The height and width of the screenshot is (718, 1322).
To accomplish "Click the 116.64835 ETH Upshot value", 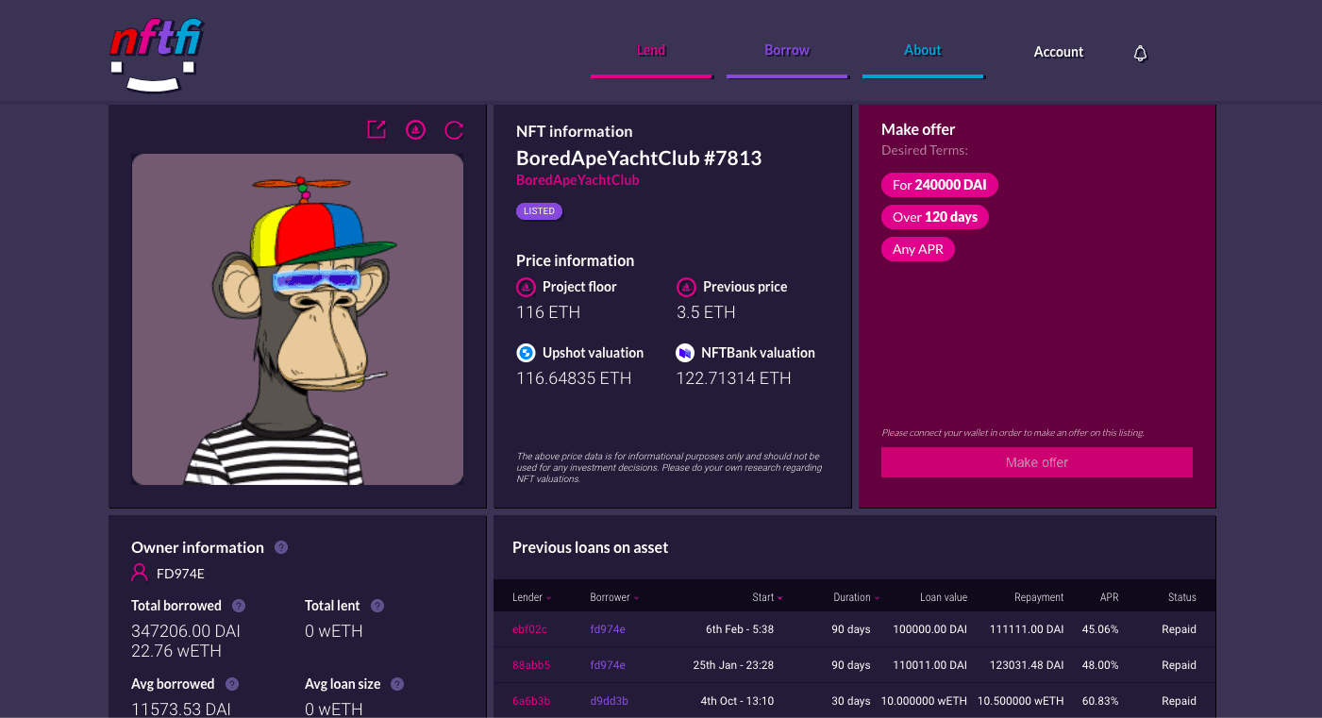I will click(574, 378).
